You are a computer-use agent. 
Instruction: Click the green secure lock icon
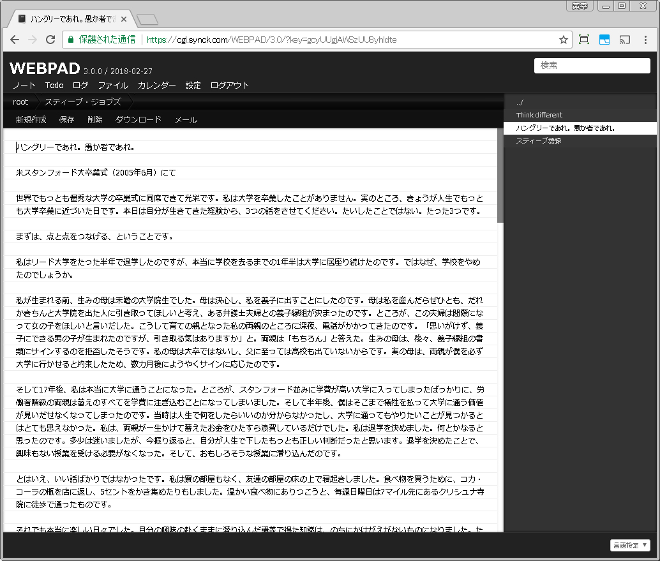[71, 40]
